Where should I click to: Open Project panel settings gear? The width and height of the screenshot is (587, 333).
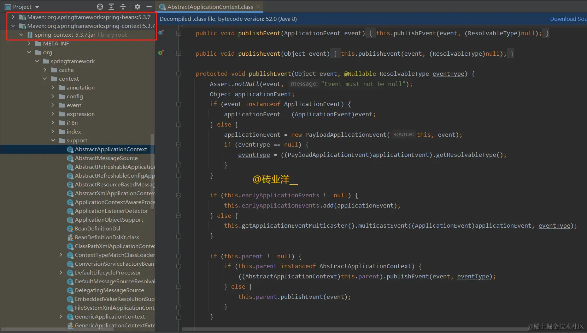click(x=137, y=7)
